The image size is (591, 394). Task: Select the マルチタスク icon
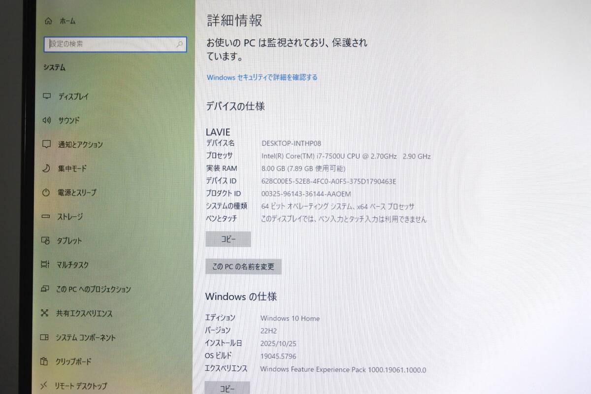[46, 265]
